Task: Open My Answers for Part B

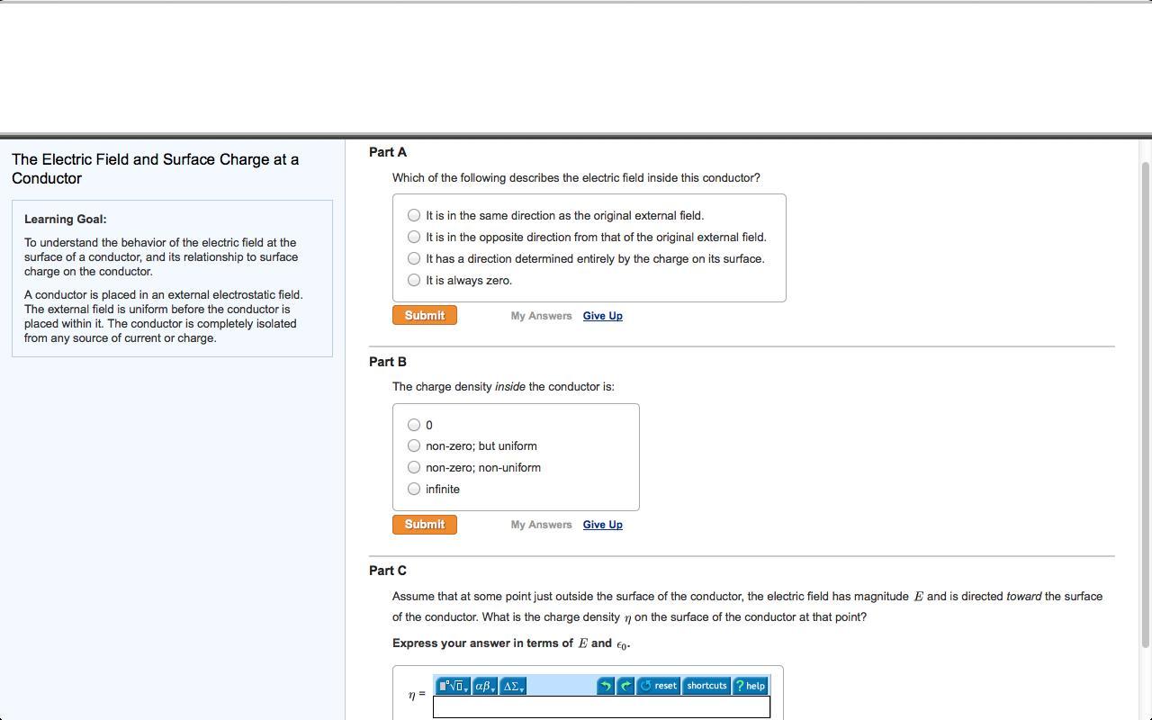Action: click(x=541, y=525)
